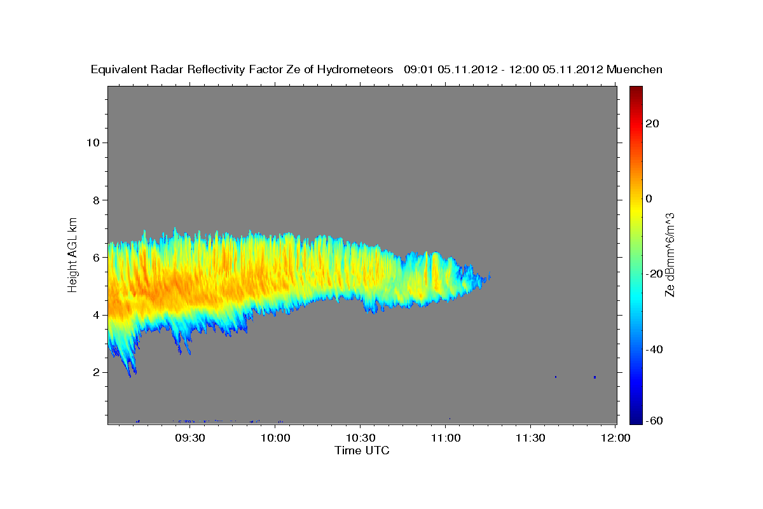The width and height of the screenshot is (763, 509).
Task: Click the 12:00 time tick label
Action: pyautogui.click(x=615, y=438)
